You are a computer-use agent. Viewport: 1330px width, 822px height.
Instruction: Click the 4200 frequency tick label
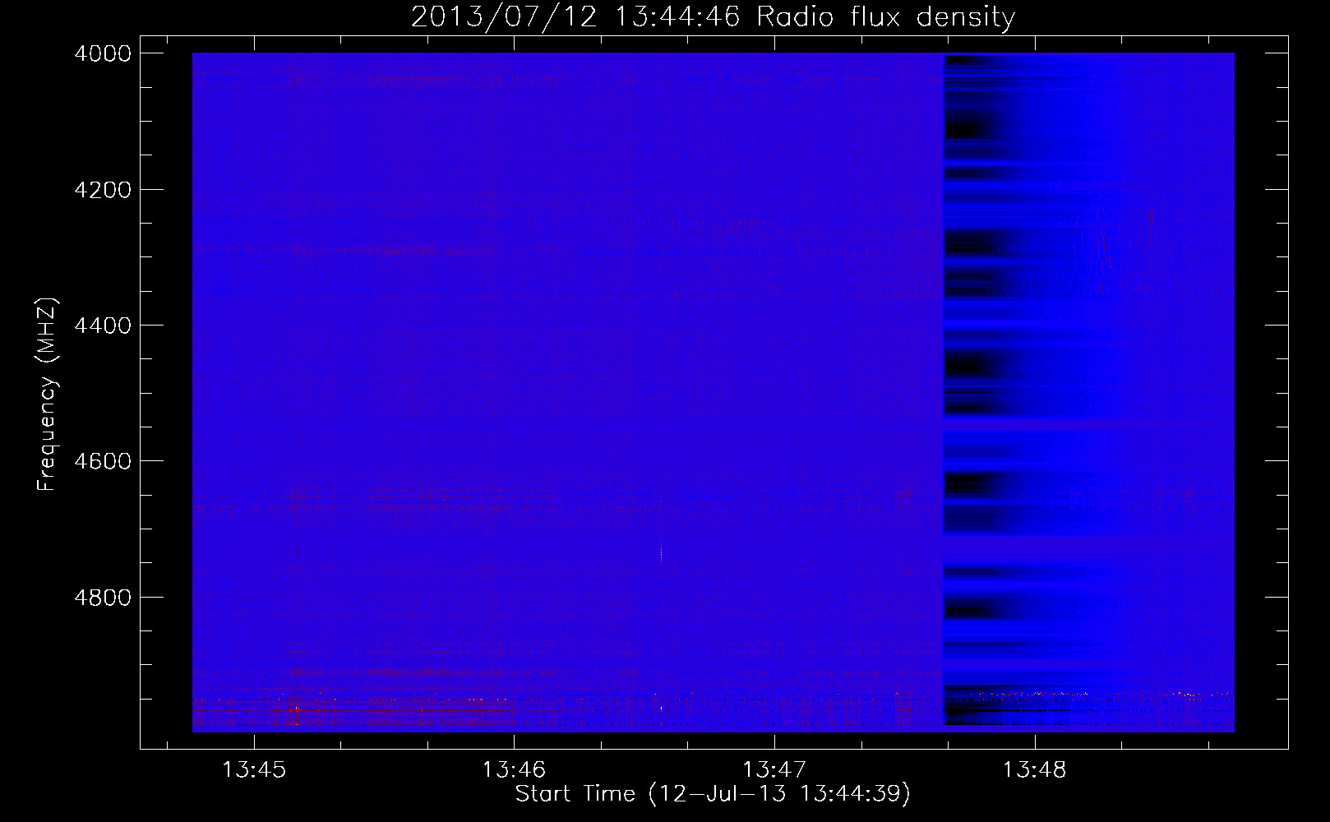(103, 190)
